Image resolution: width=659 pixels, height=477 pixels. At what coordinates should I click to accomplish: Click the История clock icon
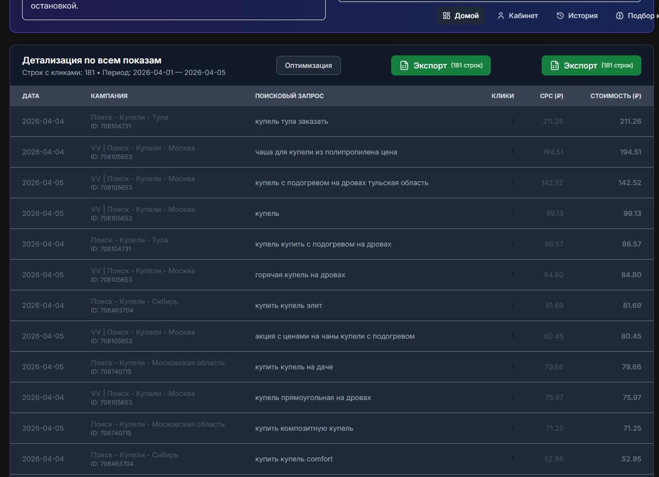(560, 16)
